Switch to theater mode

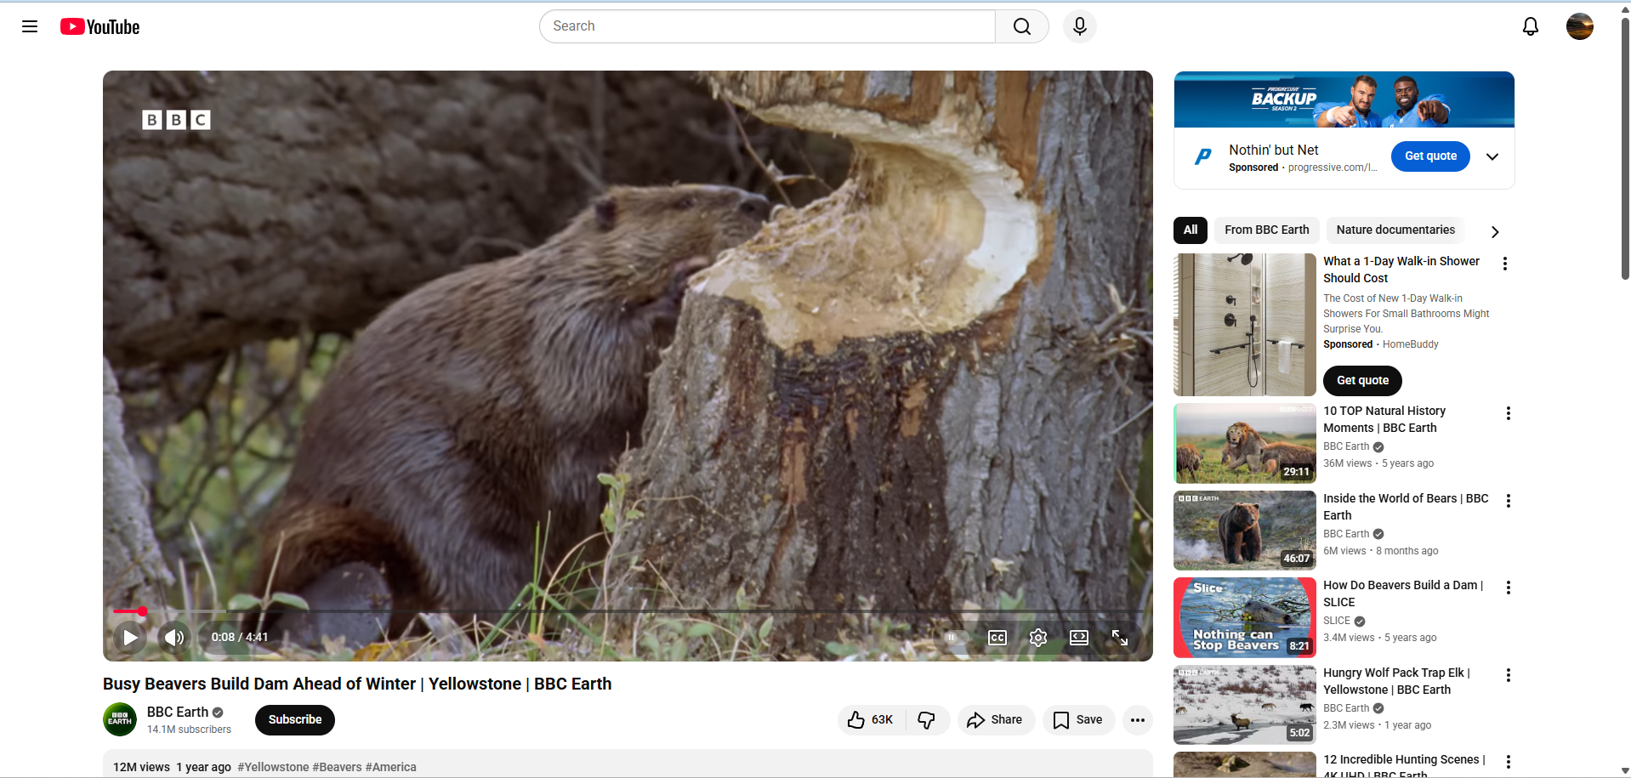pos(1078,638)
